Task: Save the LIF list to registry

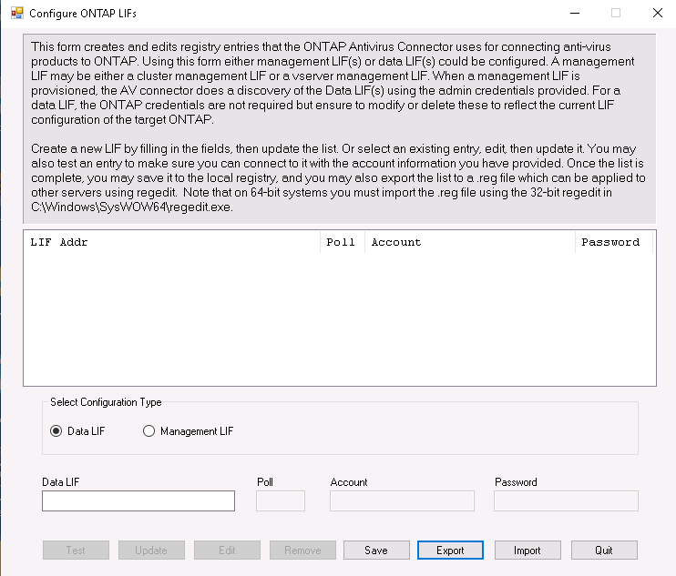Action: click(376, 551)
